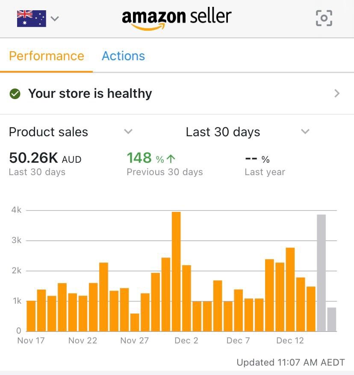Select the short gray last bar
Viewport: 354px width, 375px height.
(x=332, y=319)
